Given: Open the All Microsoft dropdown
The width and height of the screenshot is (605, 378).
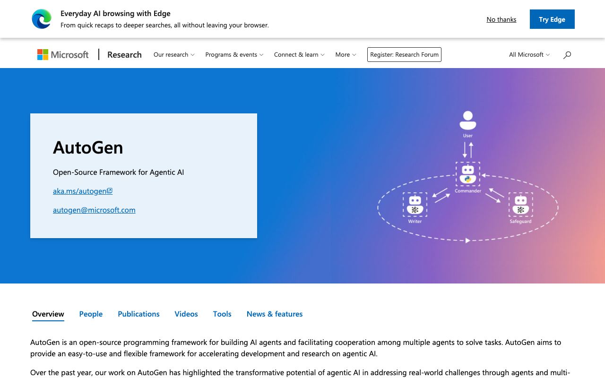Looking at the screenshot, I should click(529, 55).
